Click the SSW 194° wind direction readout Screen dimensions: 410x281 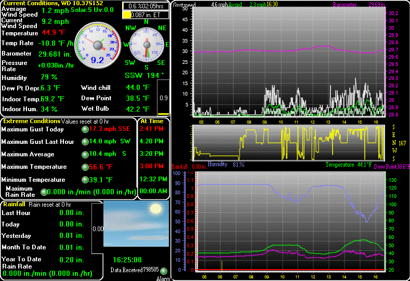[x=144, y=75]
